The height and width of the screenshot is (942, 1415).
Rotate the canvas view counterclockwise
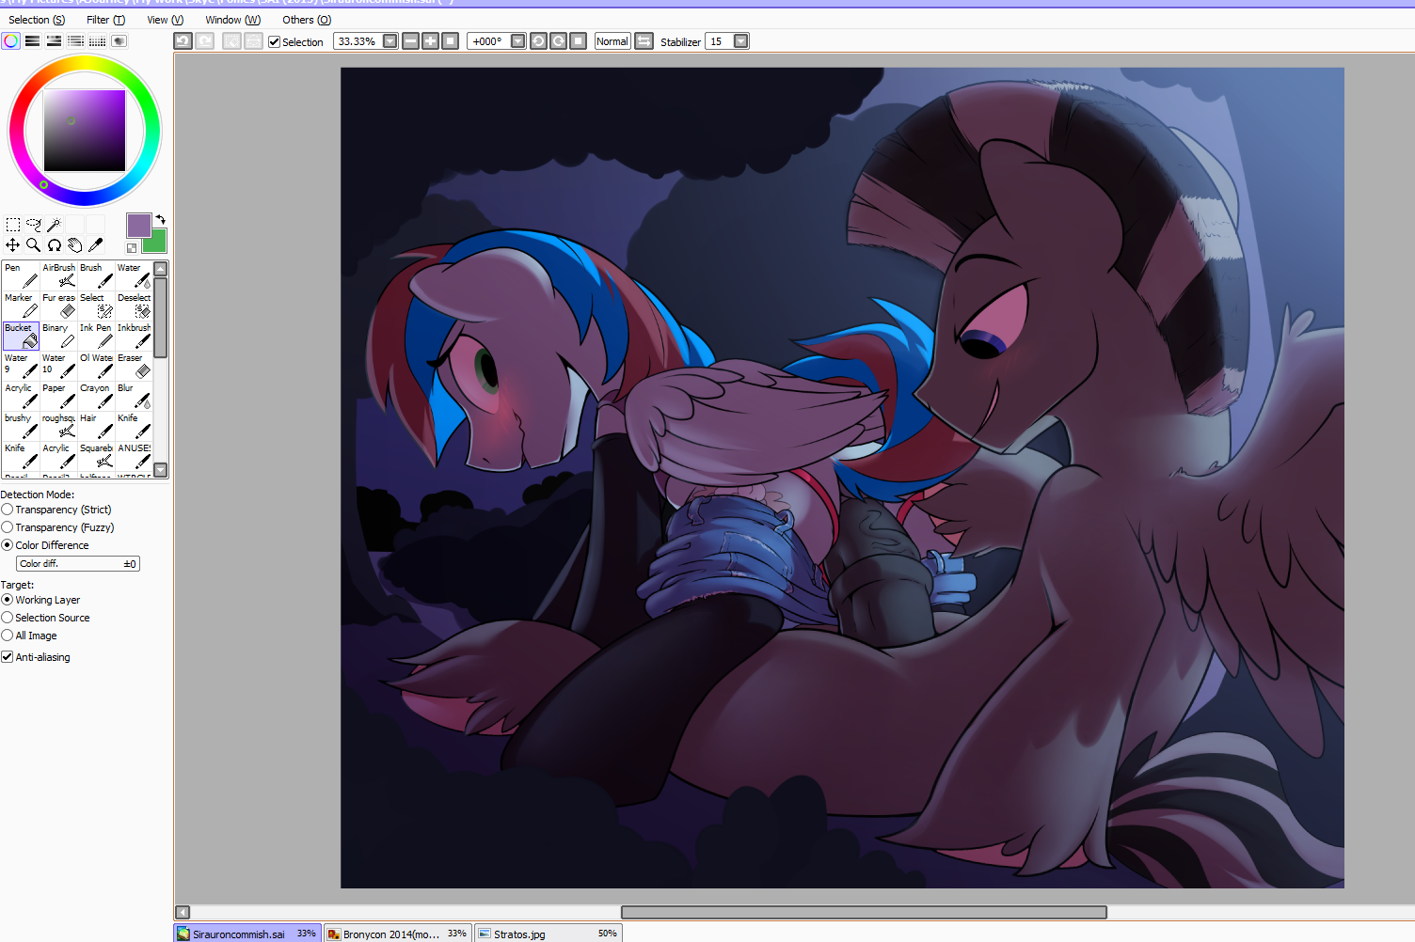click(538, 41)
